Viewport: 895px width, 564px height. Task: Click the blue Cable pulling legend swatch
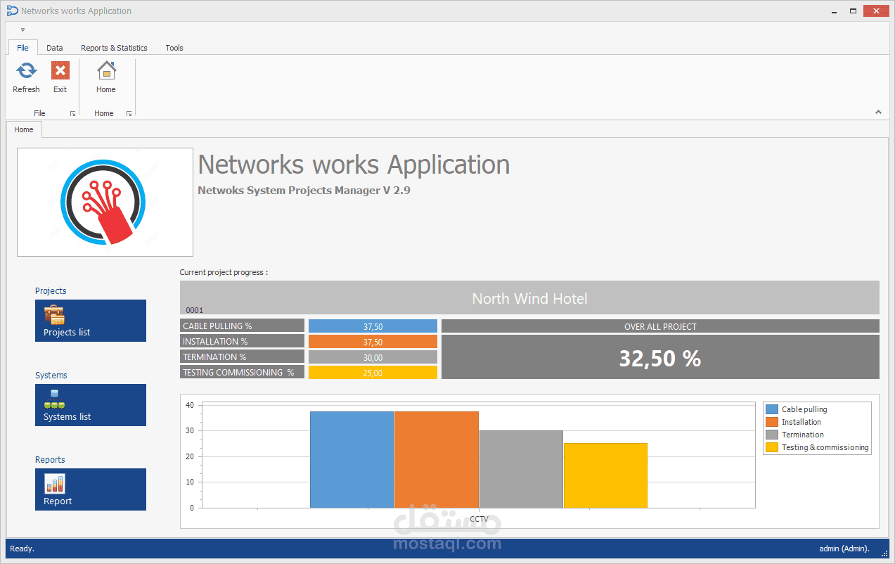click(x=772, y=409)
